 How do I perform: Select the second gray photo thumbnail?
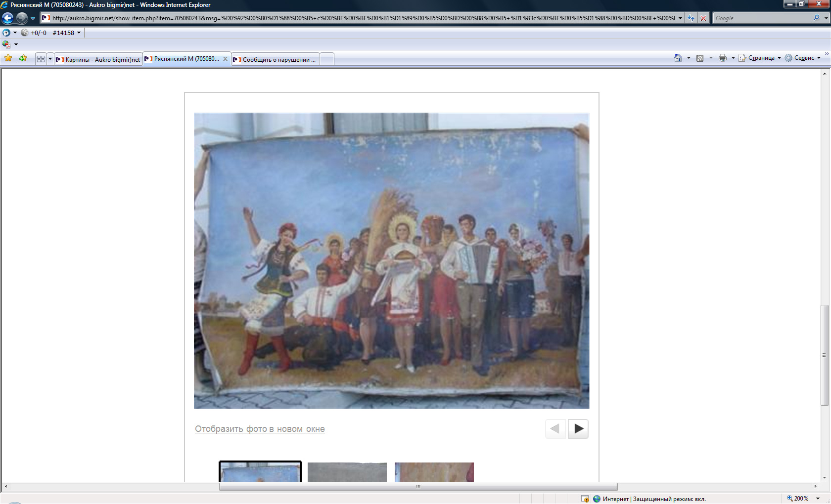(347, 472)
